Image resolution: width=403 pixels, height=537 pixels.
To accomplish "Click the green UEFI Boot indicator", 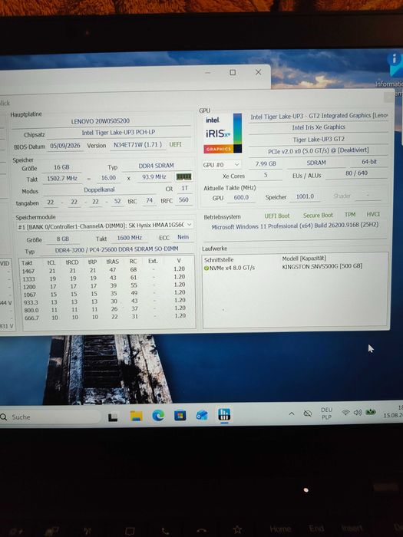I will pos(277,216).
